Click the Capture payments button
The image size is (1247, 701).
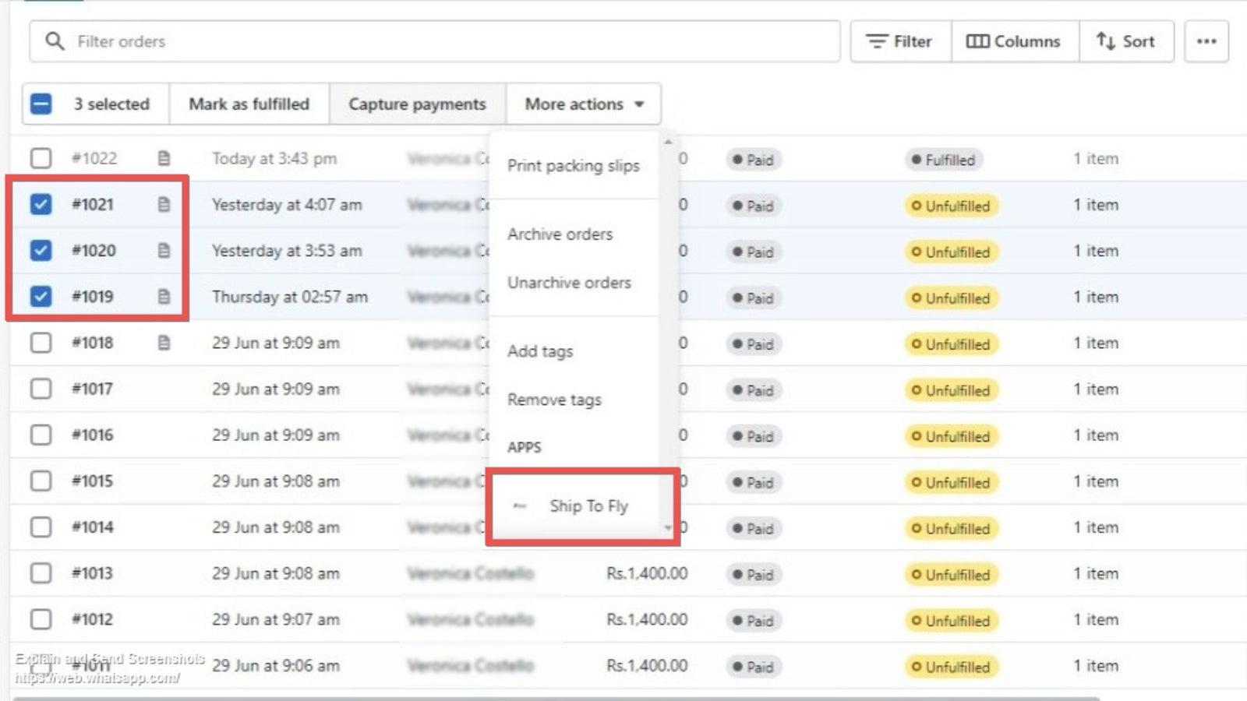coord(417,104)
